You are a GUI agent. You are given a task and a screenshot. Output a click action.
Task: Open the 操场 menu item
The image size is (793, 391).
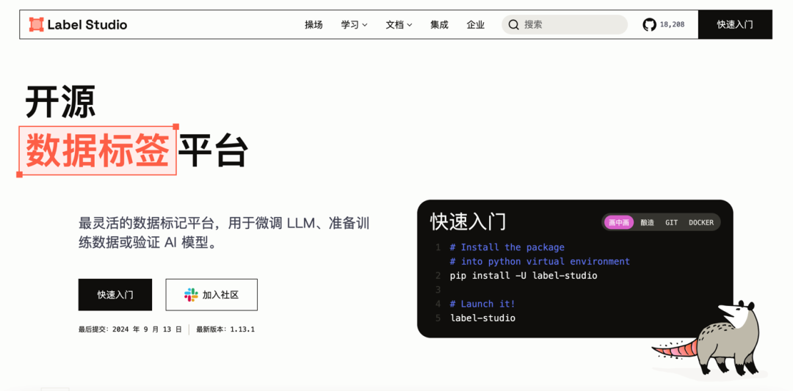click(x=314, y=24)
